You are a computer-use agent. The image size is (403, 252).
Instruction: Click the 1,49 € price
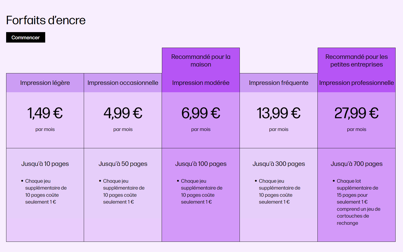pyautogui.click(x=45, y=113)
